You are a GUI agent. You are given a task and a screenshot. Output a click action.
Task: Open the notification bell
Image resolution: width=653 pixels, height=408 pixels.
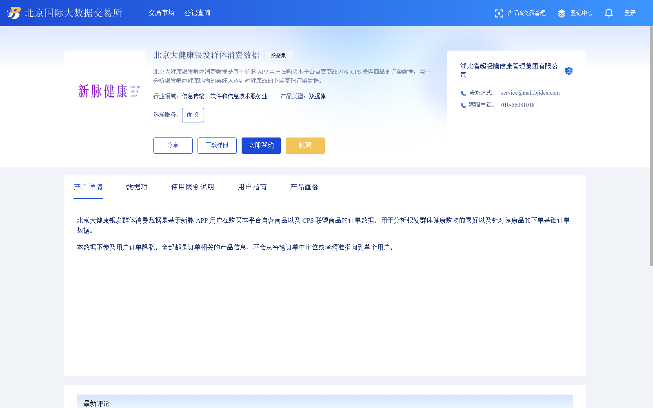[609, 13]
